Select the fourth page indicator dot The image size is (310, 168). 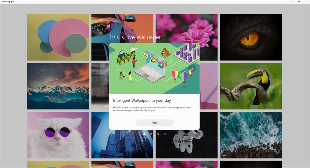[x=164, y=134]
